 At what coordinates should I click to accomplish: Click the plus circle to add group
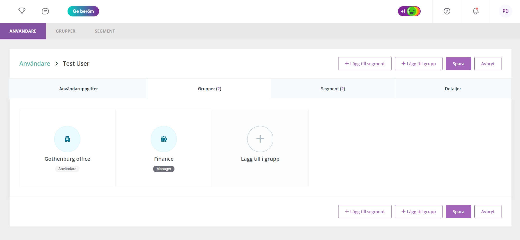click(260, 139)
